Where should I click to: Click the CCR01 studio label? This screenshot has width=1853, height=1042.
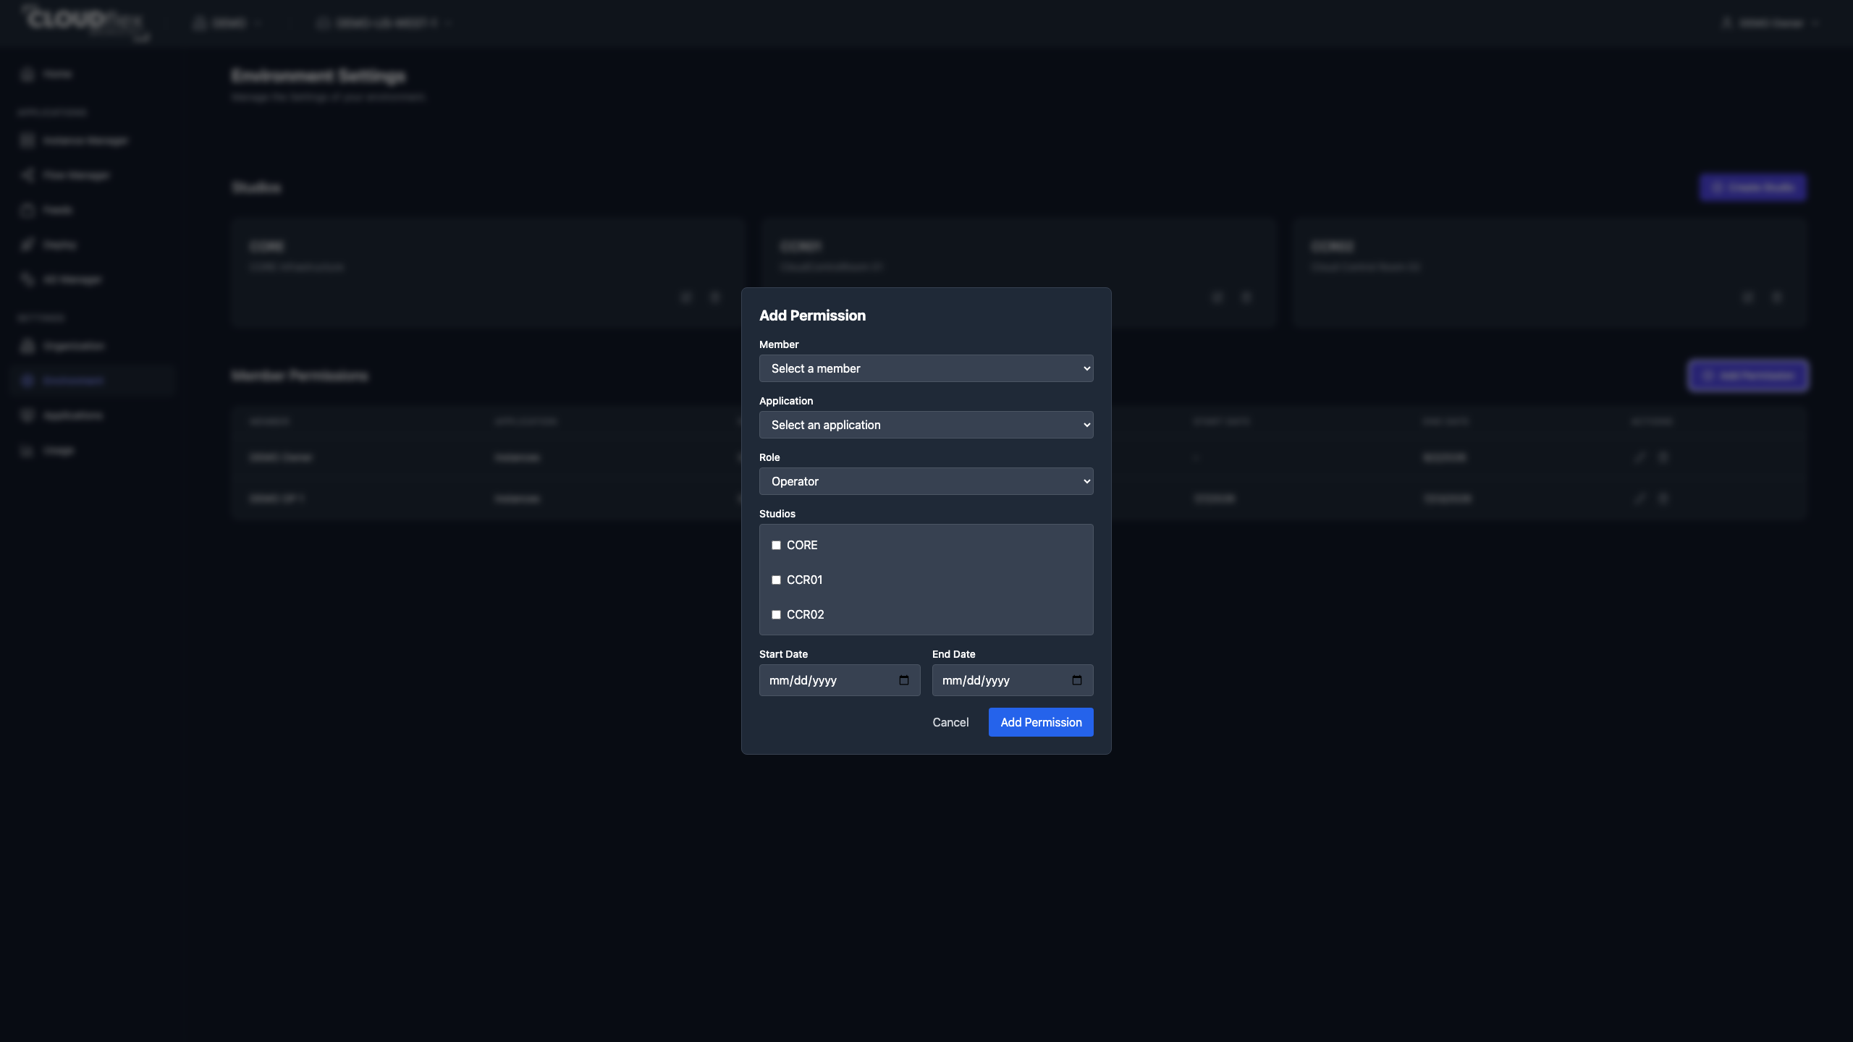click(x=804, y=580)
